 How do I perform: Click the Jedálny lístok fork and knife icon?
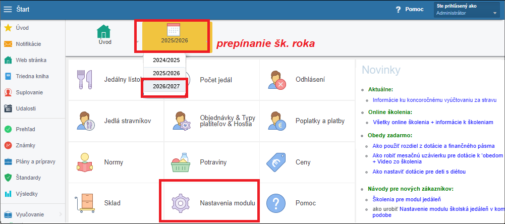click(84, 80)
